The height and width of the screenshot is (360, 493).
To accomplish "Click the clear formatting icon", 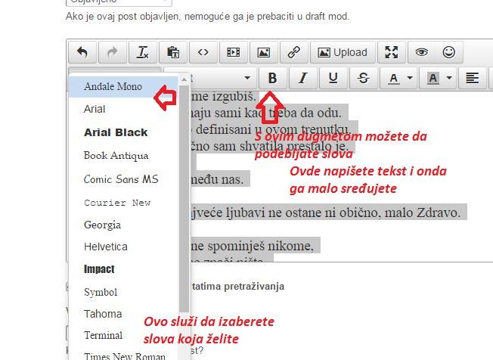I will [x=143, y=52].
